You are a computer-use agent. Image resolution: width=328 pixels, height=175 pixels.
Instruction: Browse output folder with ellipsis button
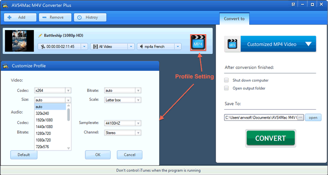point(301,117)
